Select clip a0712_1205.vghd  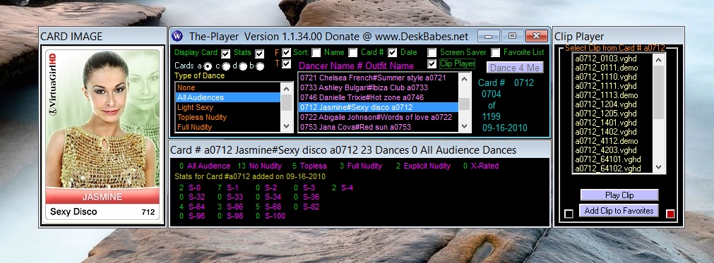[x=613, y=114]
